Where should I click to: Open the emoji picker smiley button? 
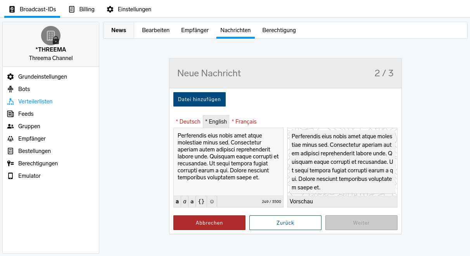(x=212, y=201)
